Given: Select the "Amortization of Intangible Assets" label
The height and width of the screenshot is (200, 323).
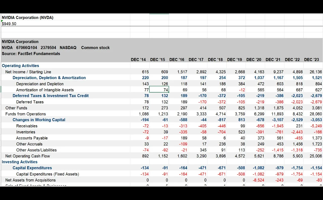Looking at the screenshot, I should click(45, 90).
